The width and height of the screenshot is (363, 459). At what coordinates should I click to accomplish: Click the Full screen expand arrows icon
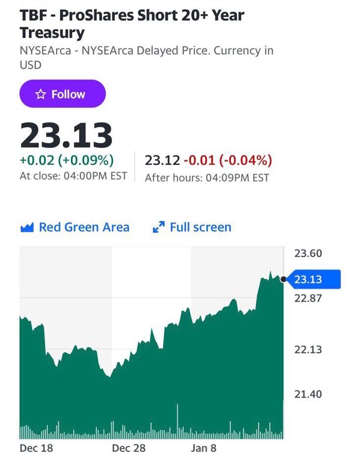(158, 228)
